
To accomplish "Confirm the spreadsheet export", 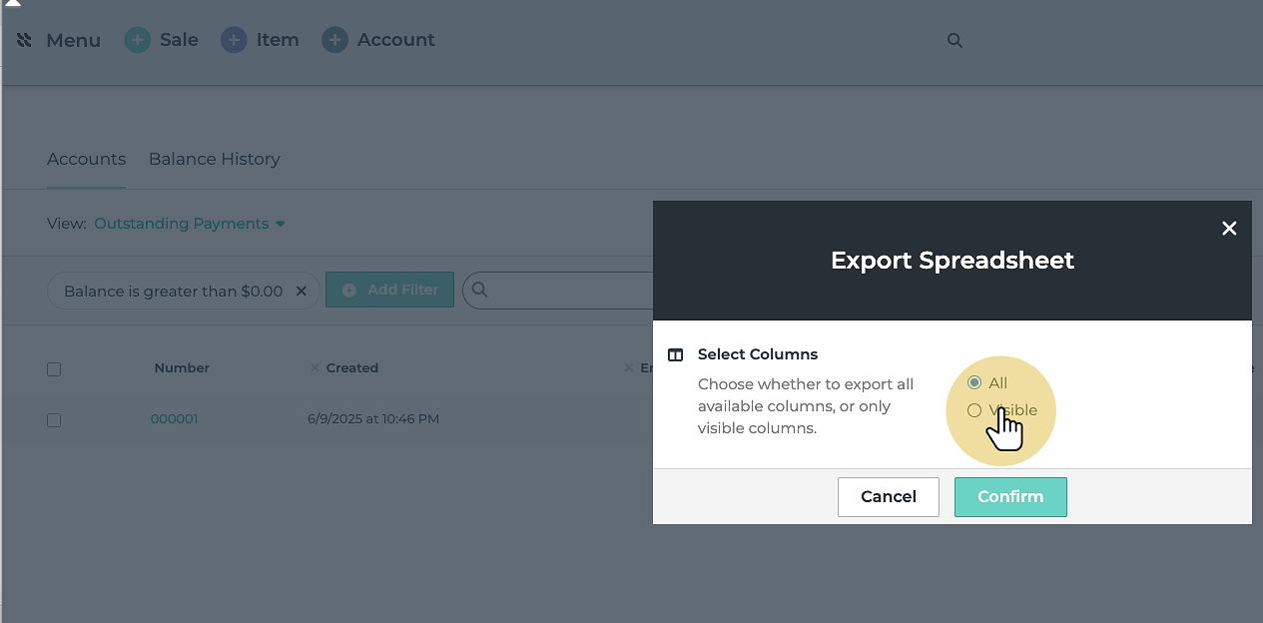I will click(1010, 497).
